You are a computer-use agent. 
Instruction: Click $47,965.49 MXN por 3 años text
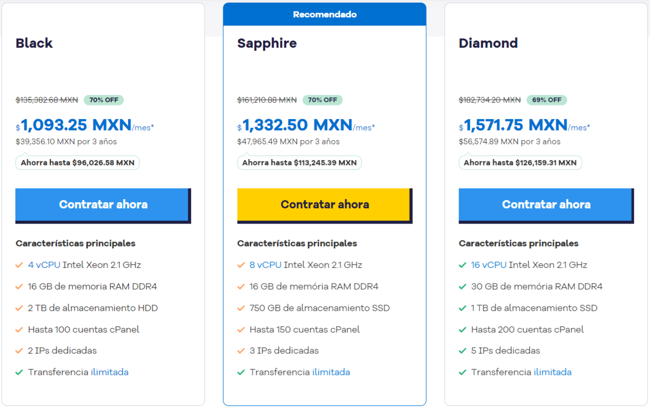tap(288, 142)
